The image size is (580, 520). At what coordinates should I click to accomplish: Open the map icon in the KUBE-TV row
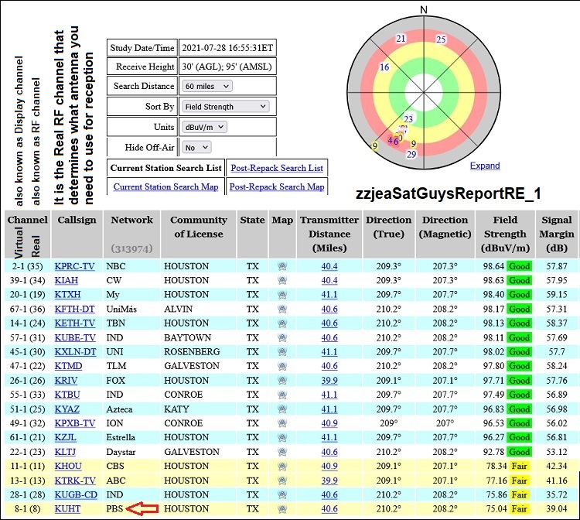point(282,337)
